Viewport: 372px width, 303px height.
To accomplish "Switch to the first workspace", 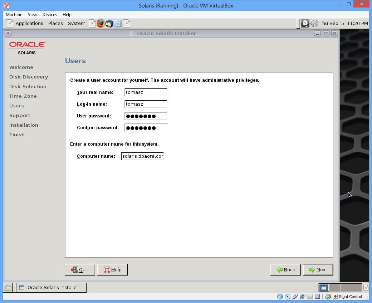I will pos(324,288).
